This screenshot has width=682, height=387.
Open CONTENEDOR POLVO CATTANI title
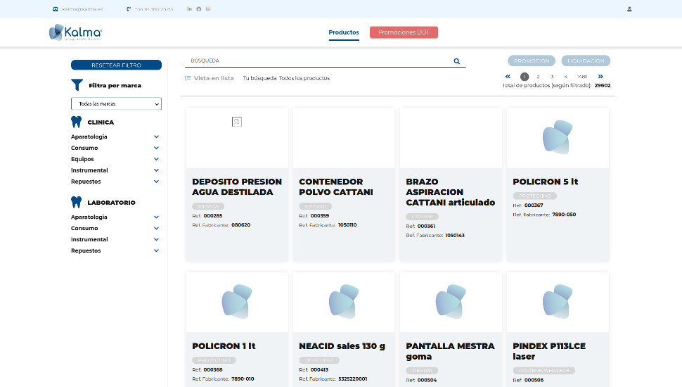pos(336,186)
